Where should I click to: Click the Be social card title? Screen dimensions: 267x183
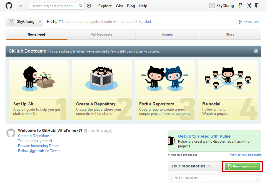211,104
